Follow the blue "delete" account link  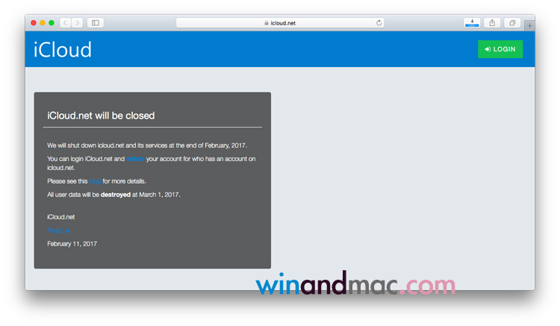pyautogui.click(x=135, y=159)
